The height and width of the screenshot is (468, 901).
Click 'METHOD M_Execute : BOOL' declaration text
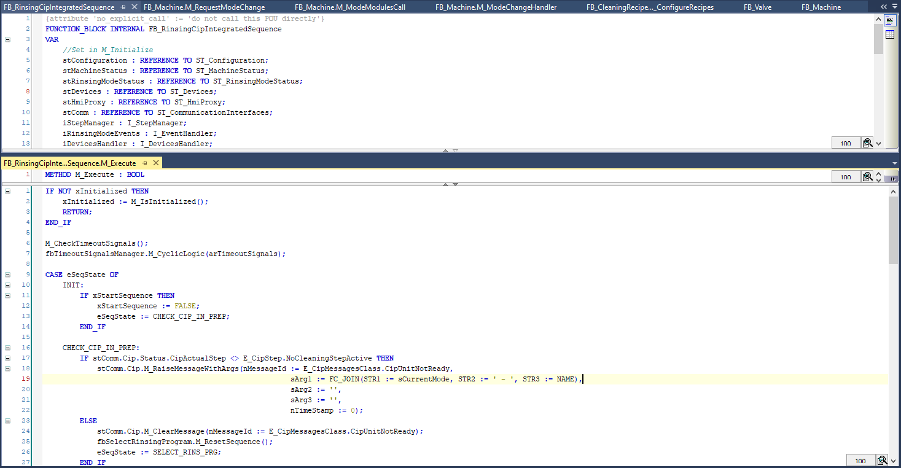[95, 174]
